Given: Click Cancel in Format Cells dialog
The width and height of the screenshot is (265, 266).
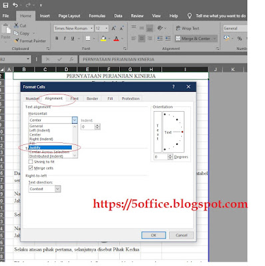Looking at the screenshot, I should coord(181,235).
